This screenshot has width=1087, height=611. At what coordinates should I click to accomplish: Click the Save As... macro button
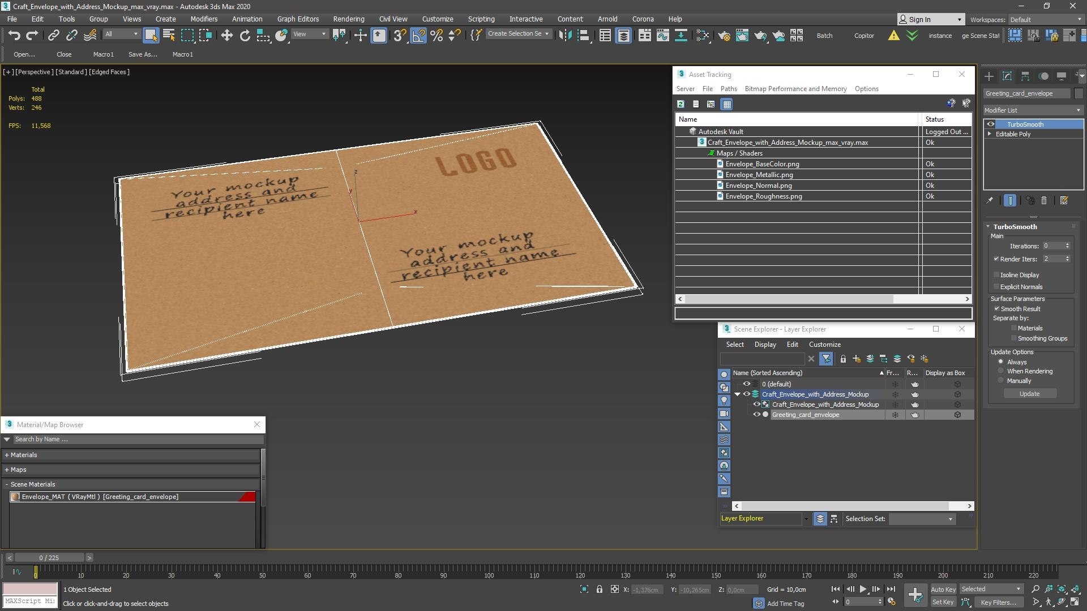coord(143,54)
